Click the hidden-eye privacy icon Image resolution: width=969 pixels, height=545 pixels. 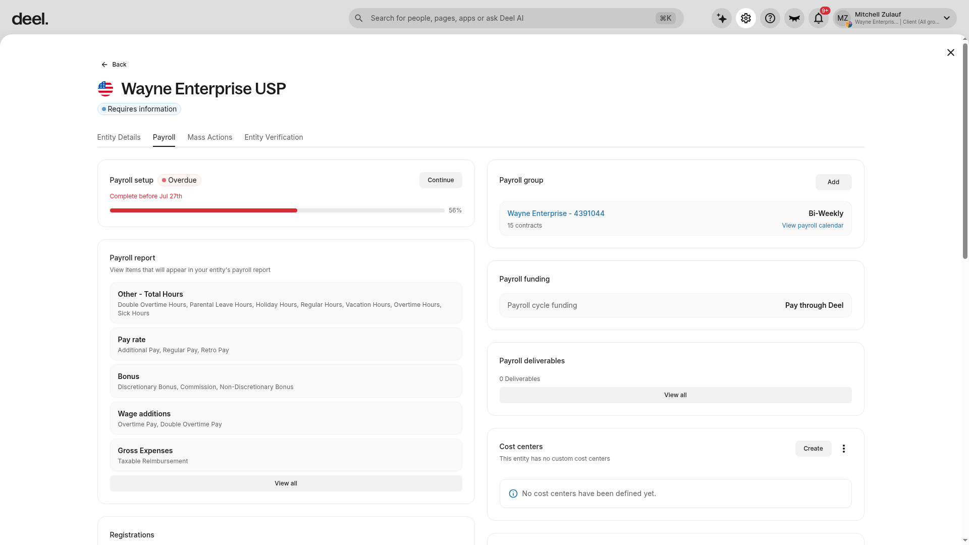[x=794, y=18]
